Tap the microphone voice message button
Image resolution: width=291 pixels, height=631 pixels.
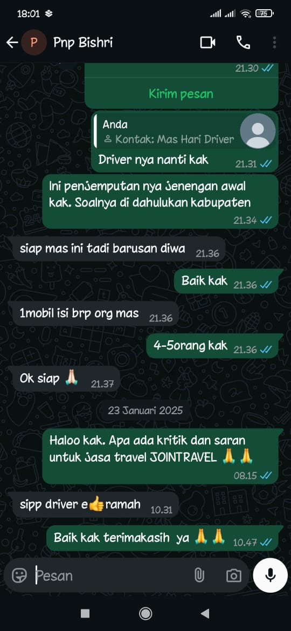271,575
